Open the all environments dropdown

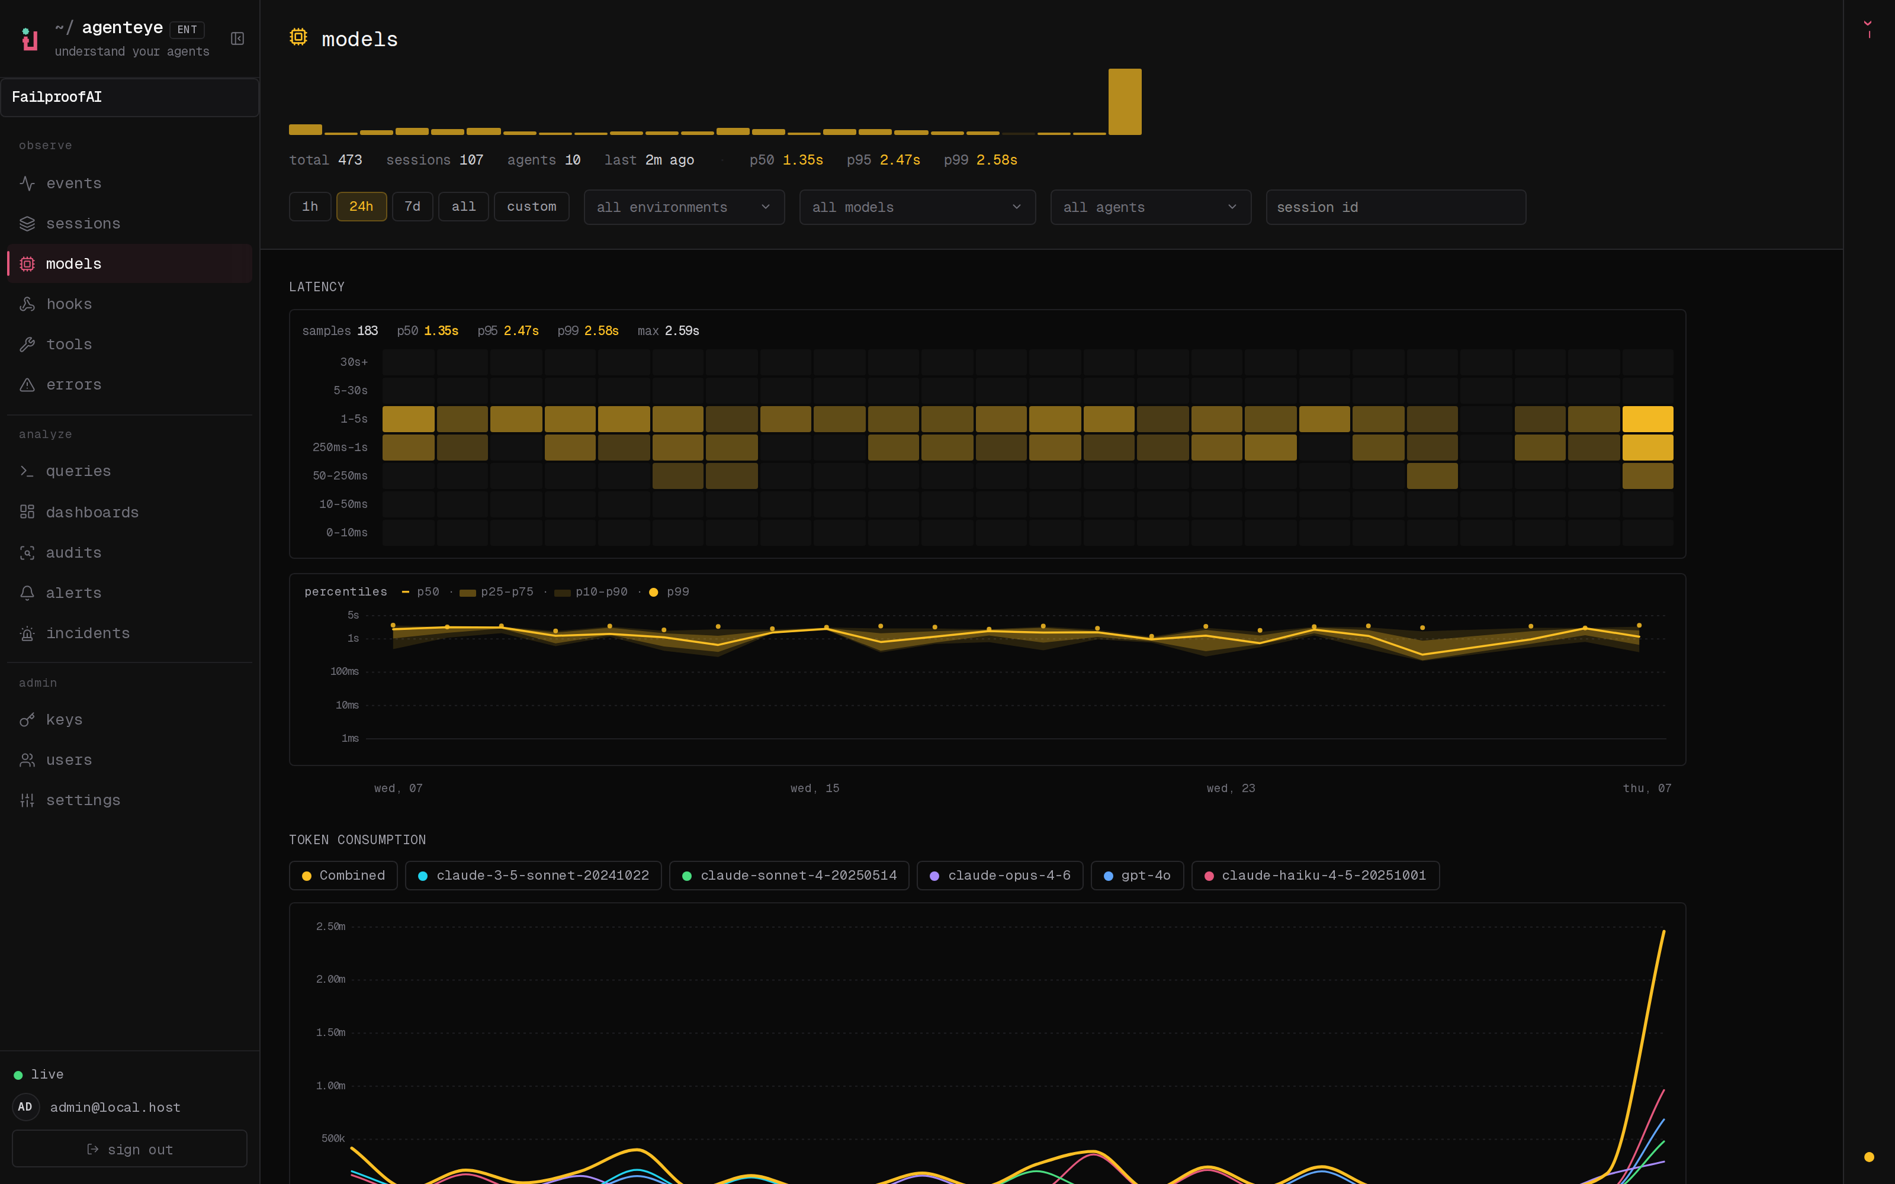point(685,208)
